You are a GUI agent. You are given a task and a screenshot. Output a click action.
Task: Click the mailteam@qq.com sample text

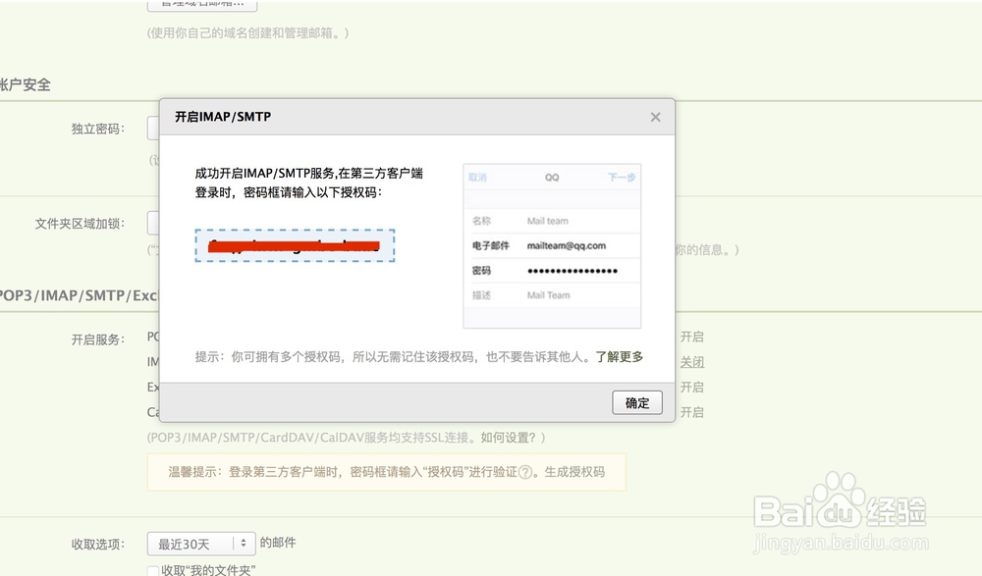567,245
